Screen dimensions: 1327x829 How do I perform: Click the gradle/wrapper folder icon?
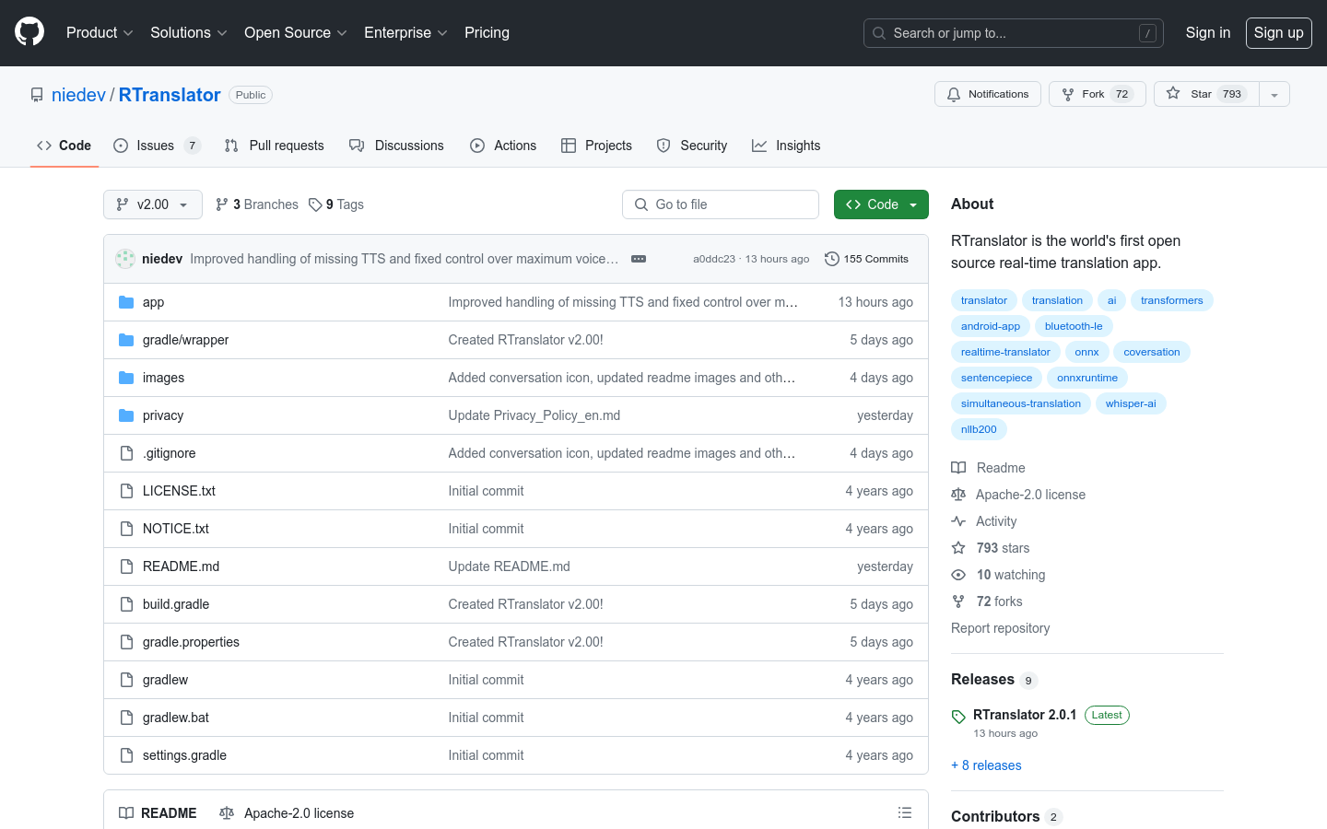tap(126, 340)
